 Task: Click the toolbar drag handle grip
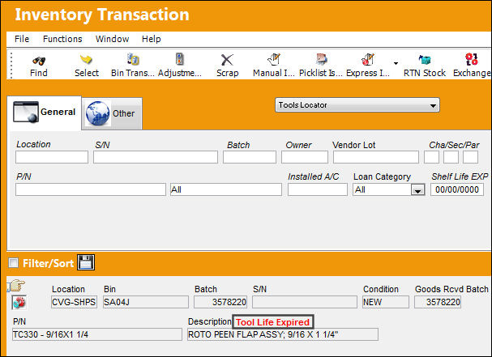[11, 66]
